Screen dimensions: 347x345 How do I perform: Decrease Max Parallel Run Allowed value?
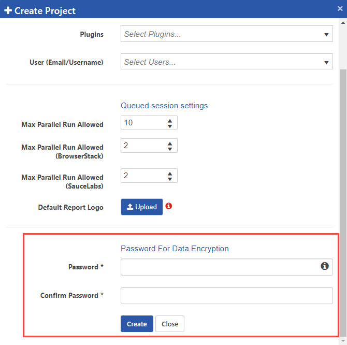coord(169,126)
